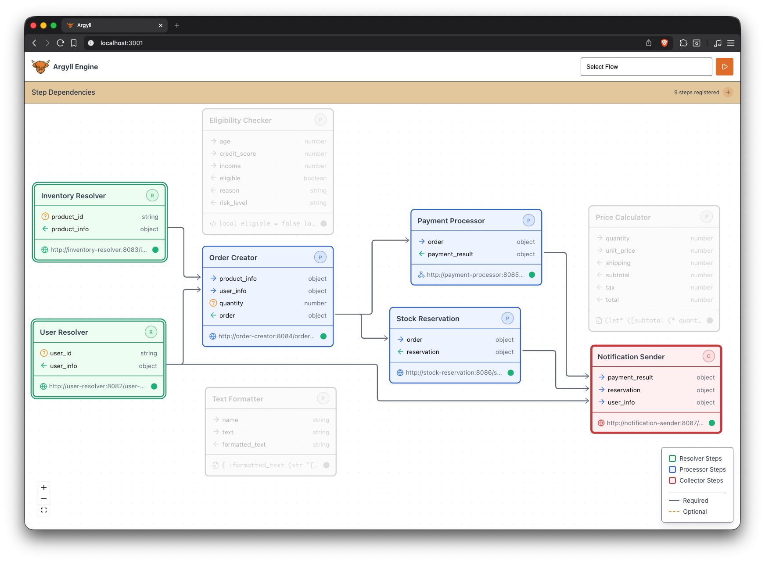Viewport: 765px width, 562px height.
Task: Click the Processor Steps legend box
Action: click(672, 469)
